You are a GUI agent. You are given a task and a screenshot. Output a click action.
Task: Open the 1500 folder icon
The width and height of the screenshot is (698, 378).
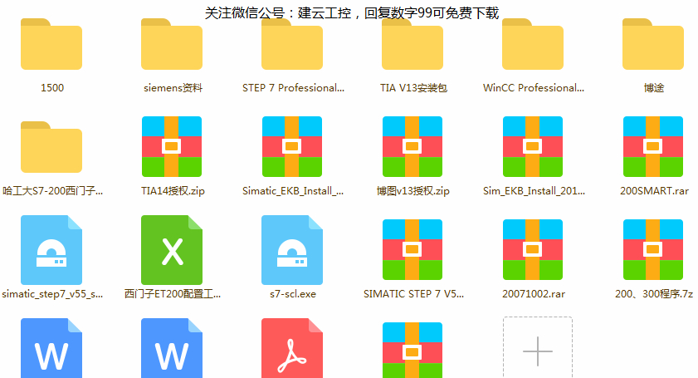[51, 44]
